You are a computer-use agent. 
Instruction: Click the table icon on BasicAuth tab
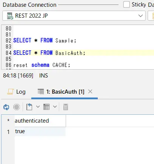click(41, 92)
